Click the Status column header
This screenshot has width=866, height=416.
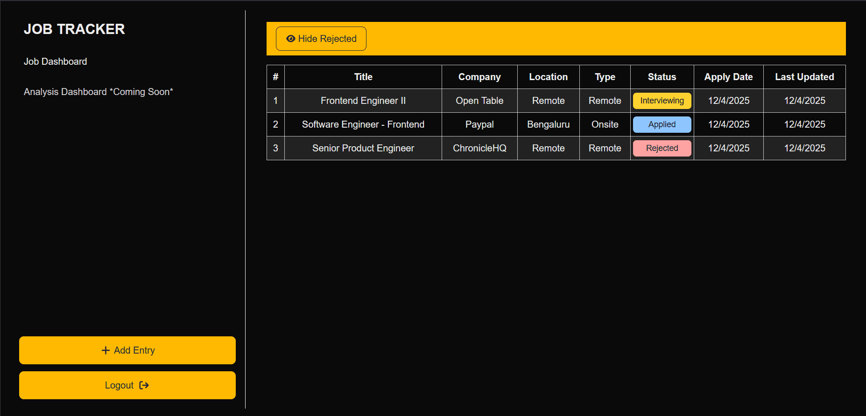662,77
